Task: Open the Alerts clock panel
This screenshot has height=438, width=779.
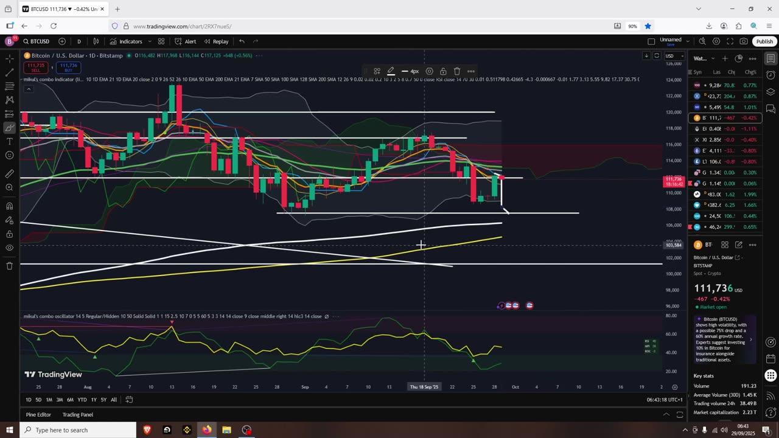Action: click(x=770, y=75)
